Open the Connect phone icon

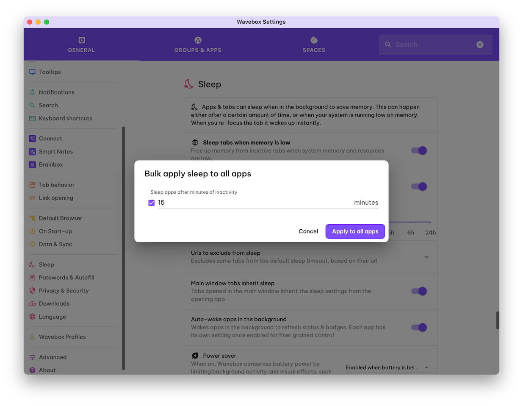click(32, 139)
